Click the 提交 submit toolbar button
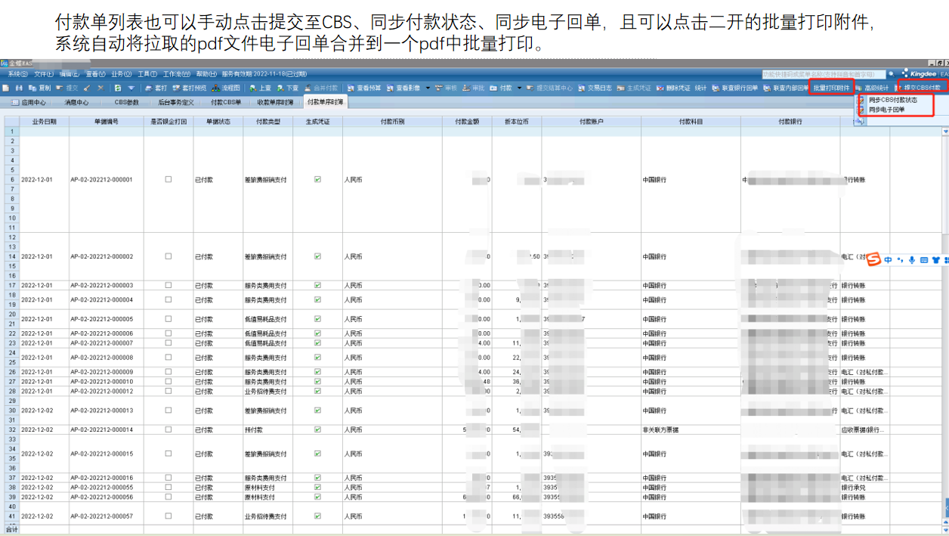 (66, 88)
